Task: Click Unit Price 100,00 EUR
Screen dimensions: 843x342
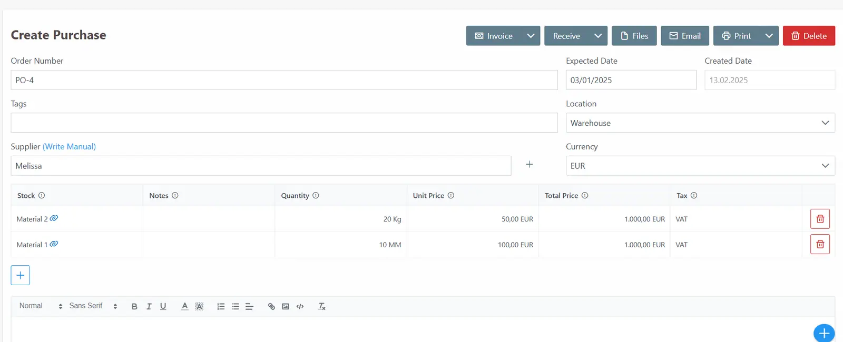Action: 472,245
